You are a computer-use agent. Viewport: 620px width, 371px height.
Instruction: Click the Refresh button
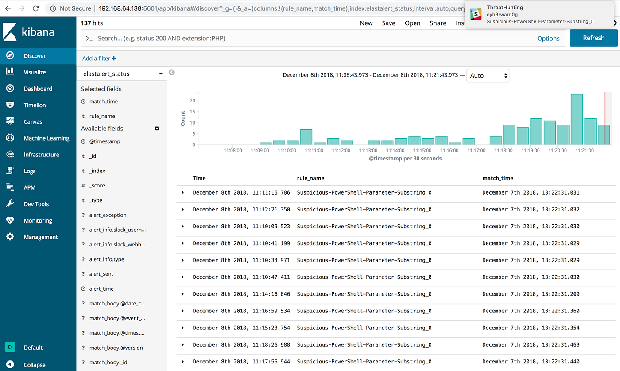pos(593,38)
